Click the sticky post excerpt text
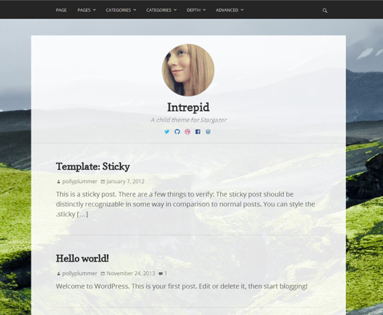Viewport: 383px width, 315px height. pos(185,204)
